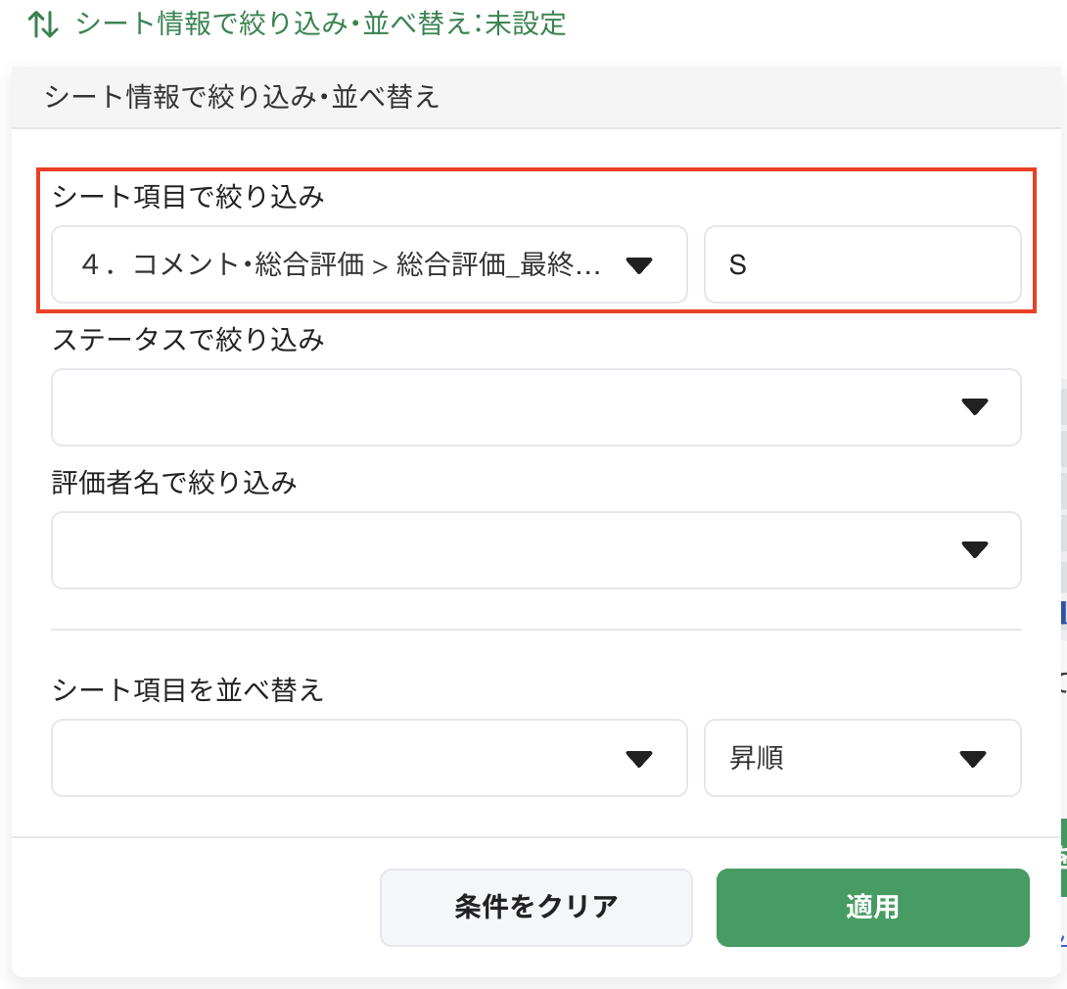Apply filters with the 適用 button

872,907
